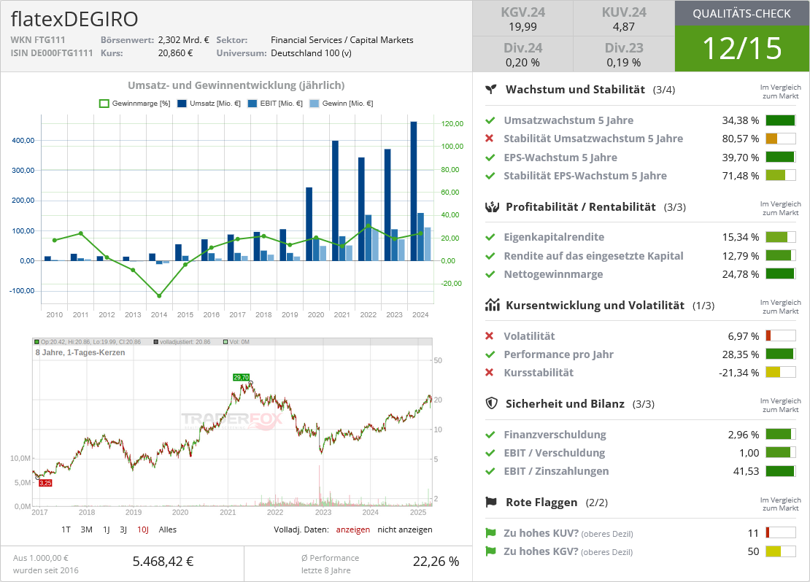Click the 5.468,42 € result value
This screenshot has height=582, width=810.
(163, 562)
